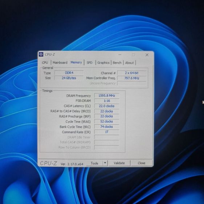
Task: Open the Mainboard tab
Action: click(x=60, y=62)
